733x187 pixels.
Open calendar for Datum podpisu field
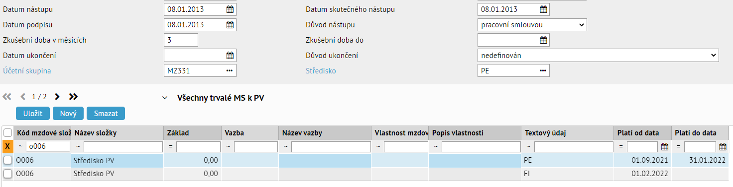point(230,25)
